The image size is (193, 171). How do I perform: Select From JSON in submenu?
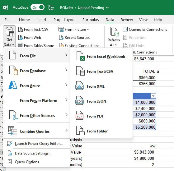101,101
